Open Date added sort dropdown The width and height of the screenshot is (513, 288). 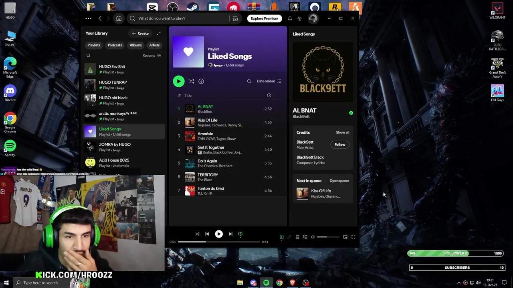269,81
